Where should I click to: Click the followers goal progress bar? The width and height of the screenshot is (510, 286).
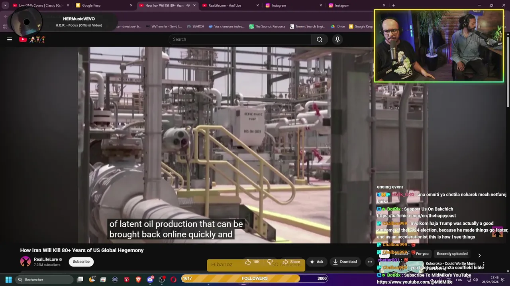255,278
